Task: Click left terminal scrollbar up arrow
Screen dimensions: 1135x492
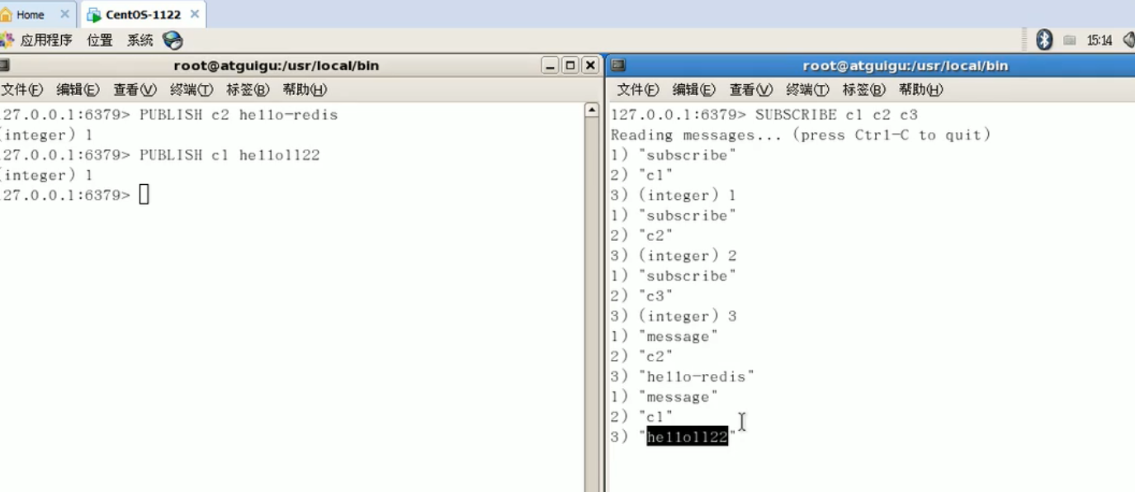Action: (591, 110)
